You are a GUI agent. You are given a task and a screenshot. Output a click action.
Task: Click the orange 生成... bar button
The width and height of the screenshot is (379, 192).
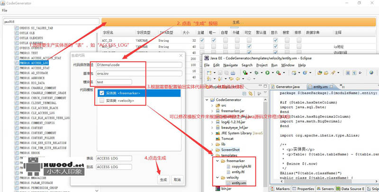pos(239,22)
